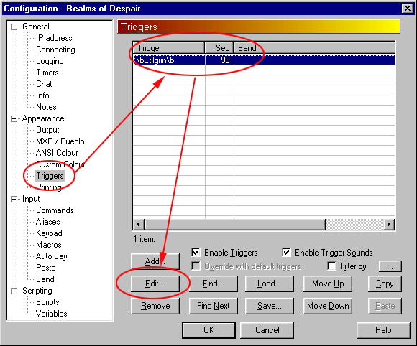Toggle the Enable Triggers checkbox
Screen dimensions: 417x346
(x=196, y=252)
